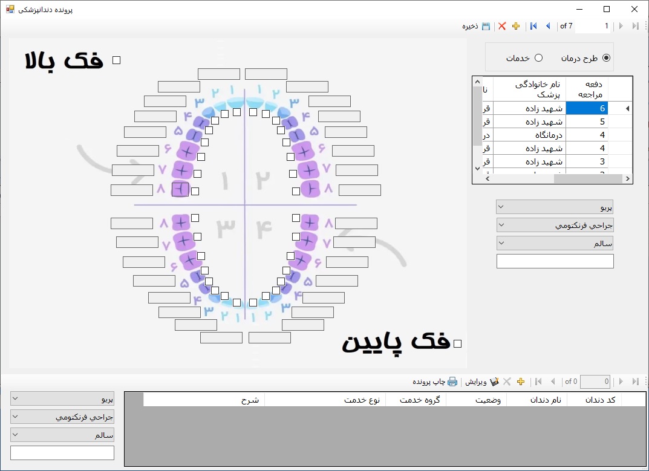Click the edit (ویرایش) icon in bottom toolbar

coord(494,382)
